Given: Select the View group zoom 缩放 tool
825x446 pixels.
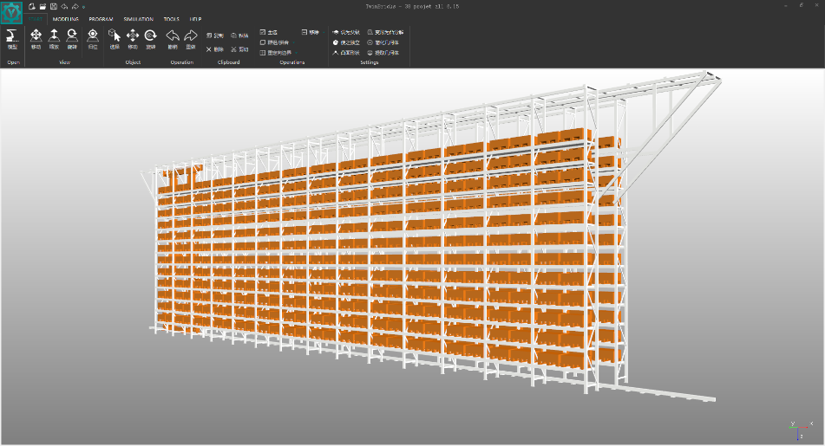Looking at the screenshot, I should (x=54, y=39).
